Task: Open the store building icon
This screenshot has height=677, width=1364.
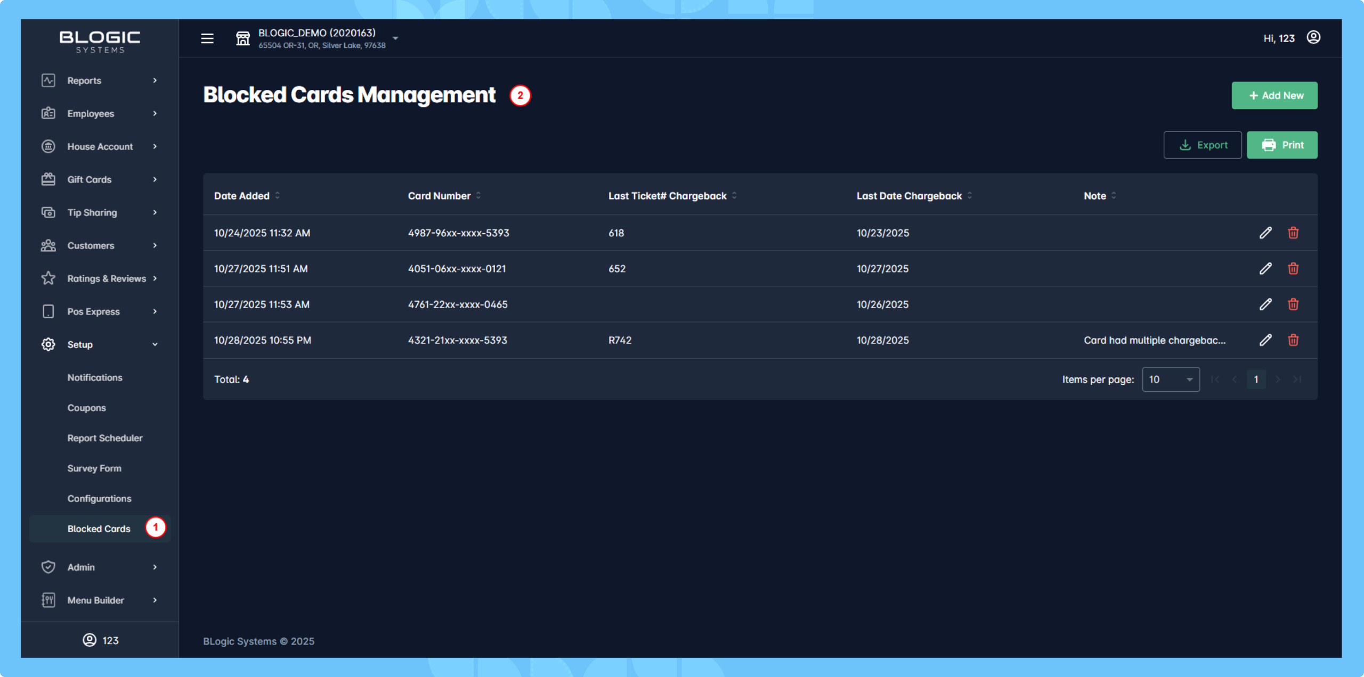Action: coord(243,38)
